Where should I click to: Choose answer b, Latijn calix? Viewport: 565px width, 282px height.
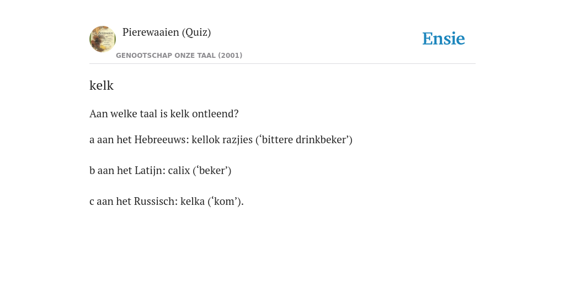click(x=161, y=171)
